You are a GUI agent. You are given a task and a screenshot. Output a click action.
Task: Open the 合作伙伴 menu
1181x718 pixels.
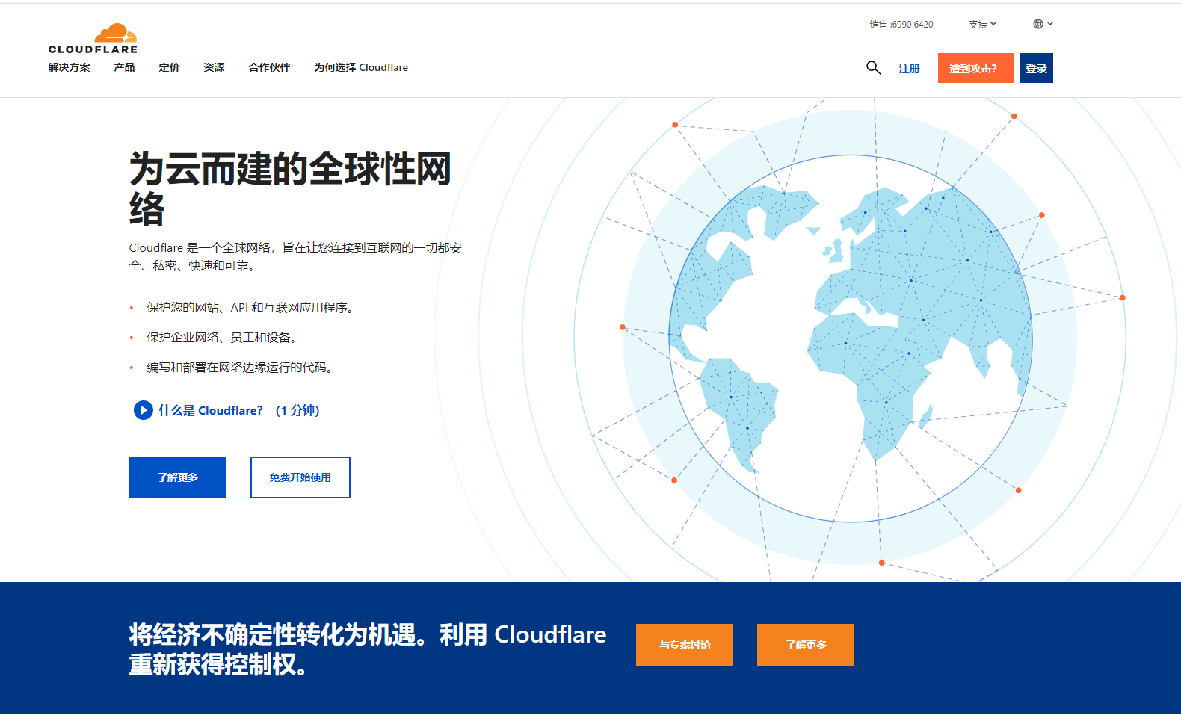pyautogui.click(x=269, y=67)
